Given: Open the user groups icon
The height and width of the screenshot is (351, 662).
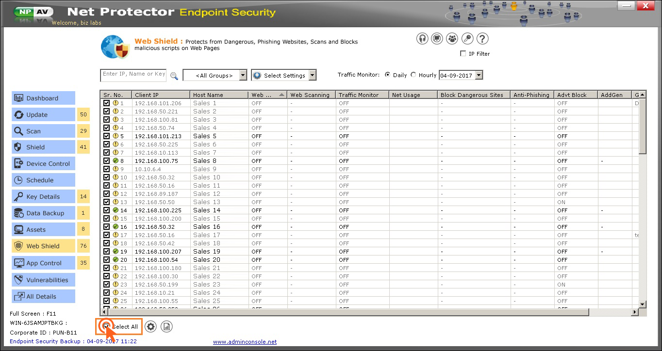Looking at the screenshot, I should click(452, 39).
